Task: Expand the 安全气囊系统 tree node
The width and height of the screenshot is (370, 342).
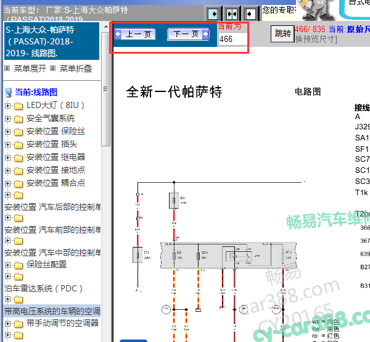Action: click(7, 119)
